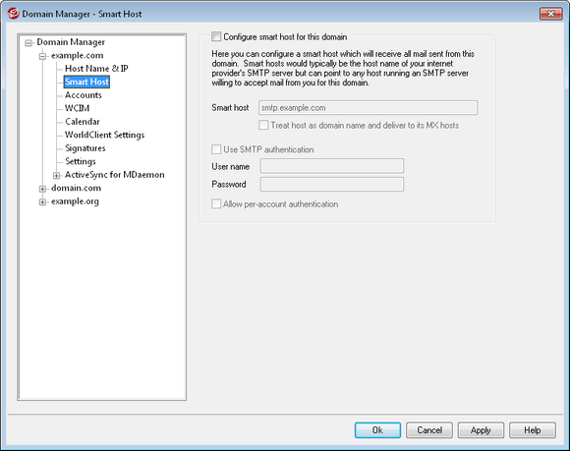Enable Configure smart host for this domain
The image size is (570, 451).
tap(216, 36)
